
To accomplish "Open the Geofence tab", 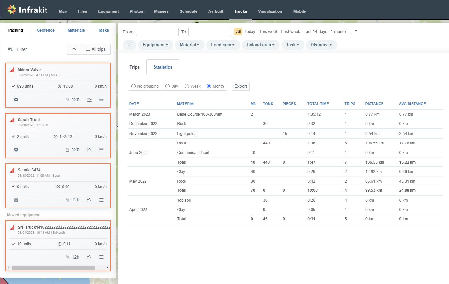I will (x=45, y=30).
